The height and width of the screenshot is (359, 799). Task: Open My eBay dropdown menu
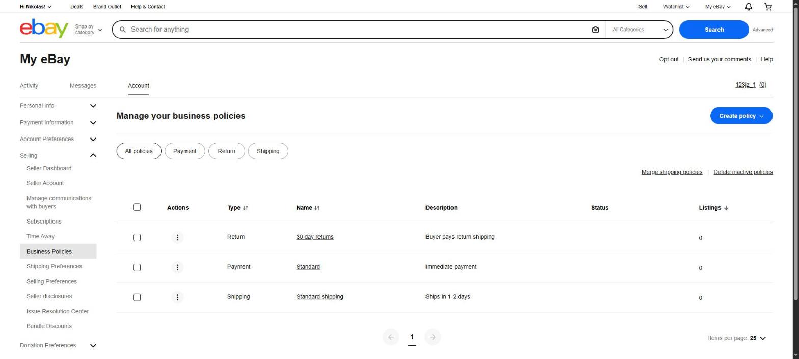[717, 7]
